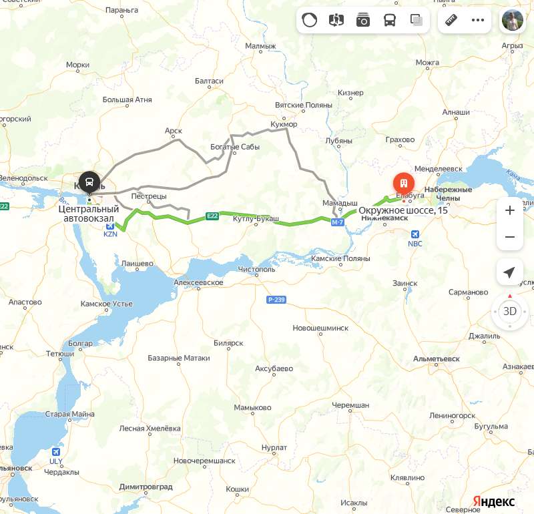Toggle 3D map tilt
Screen dimensions: 534x514
click(x=510, y=311)
